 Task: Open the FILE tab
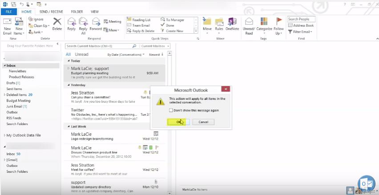coord(9,12)
